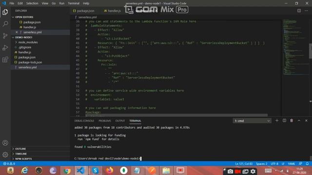Open handler.js in DEMO-NODE1 file tree
Image resolution: width=312 pixels, height=175 pixels.
(25, 52)
